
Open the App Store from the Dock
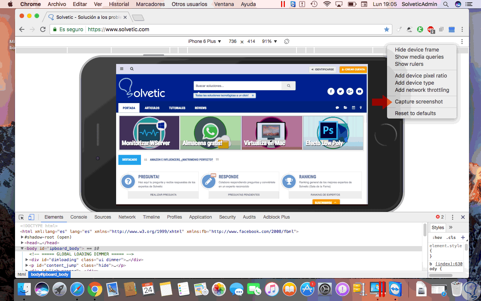(x=307, y=289)
